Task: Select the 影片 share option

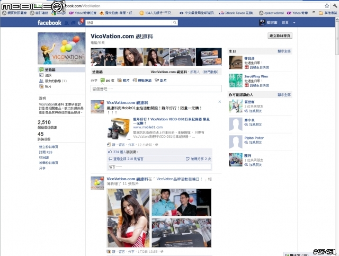Action: click(161, 80)
